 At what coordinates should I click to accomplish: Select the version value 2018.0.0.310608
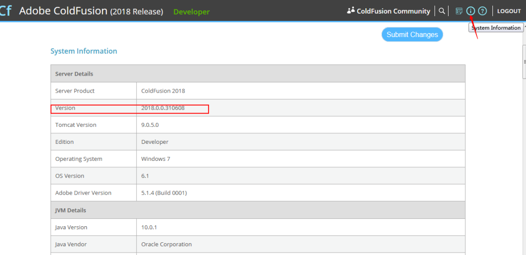(x=163, y=108)
